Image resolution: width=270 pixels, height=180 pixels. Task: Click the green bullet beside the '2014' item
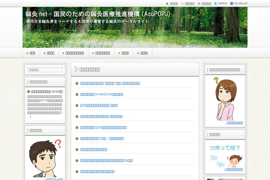(29, 92)
